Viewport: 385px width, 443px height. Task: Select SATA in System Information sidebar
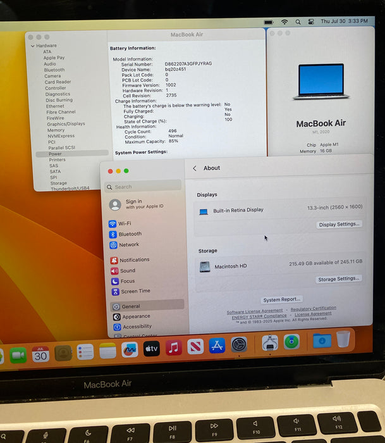tap(55, 172)
